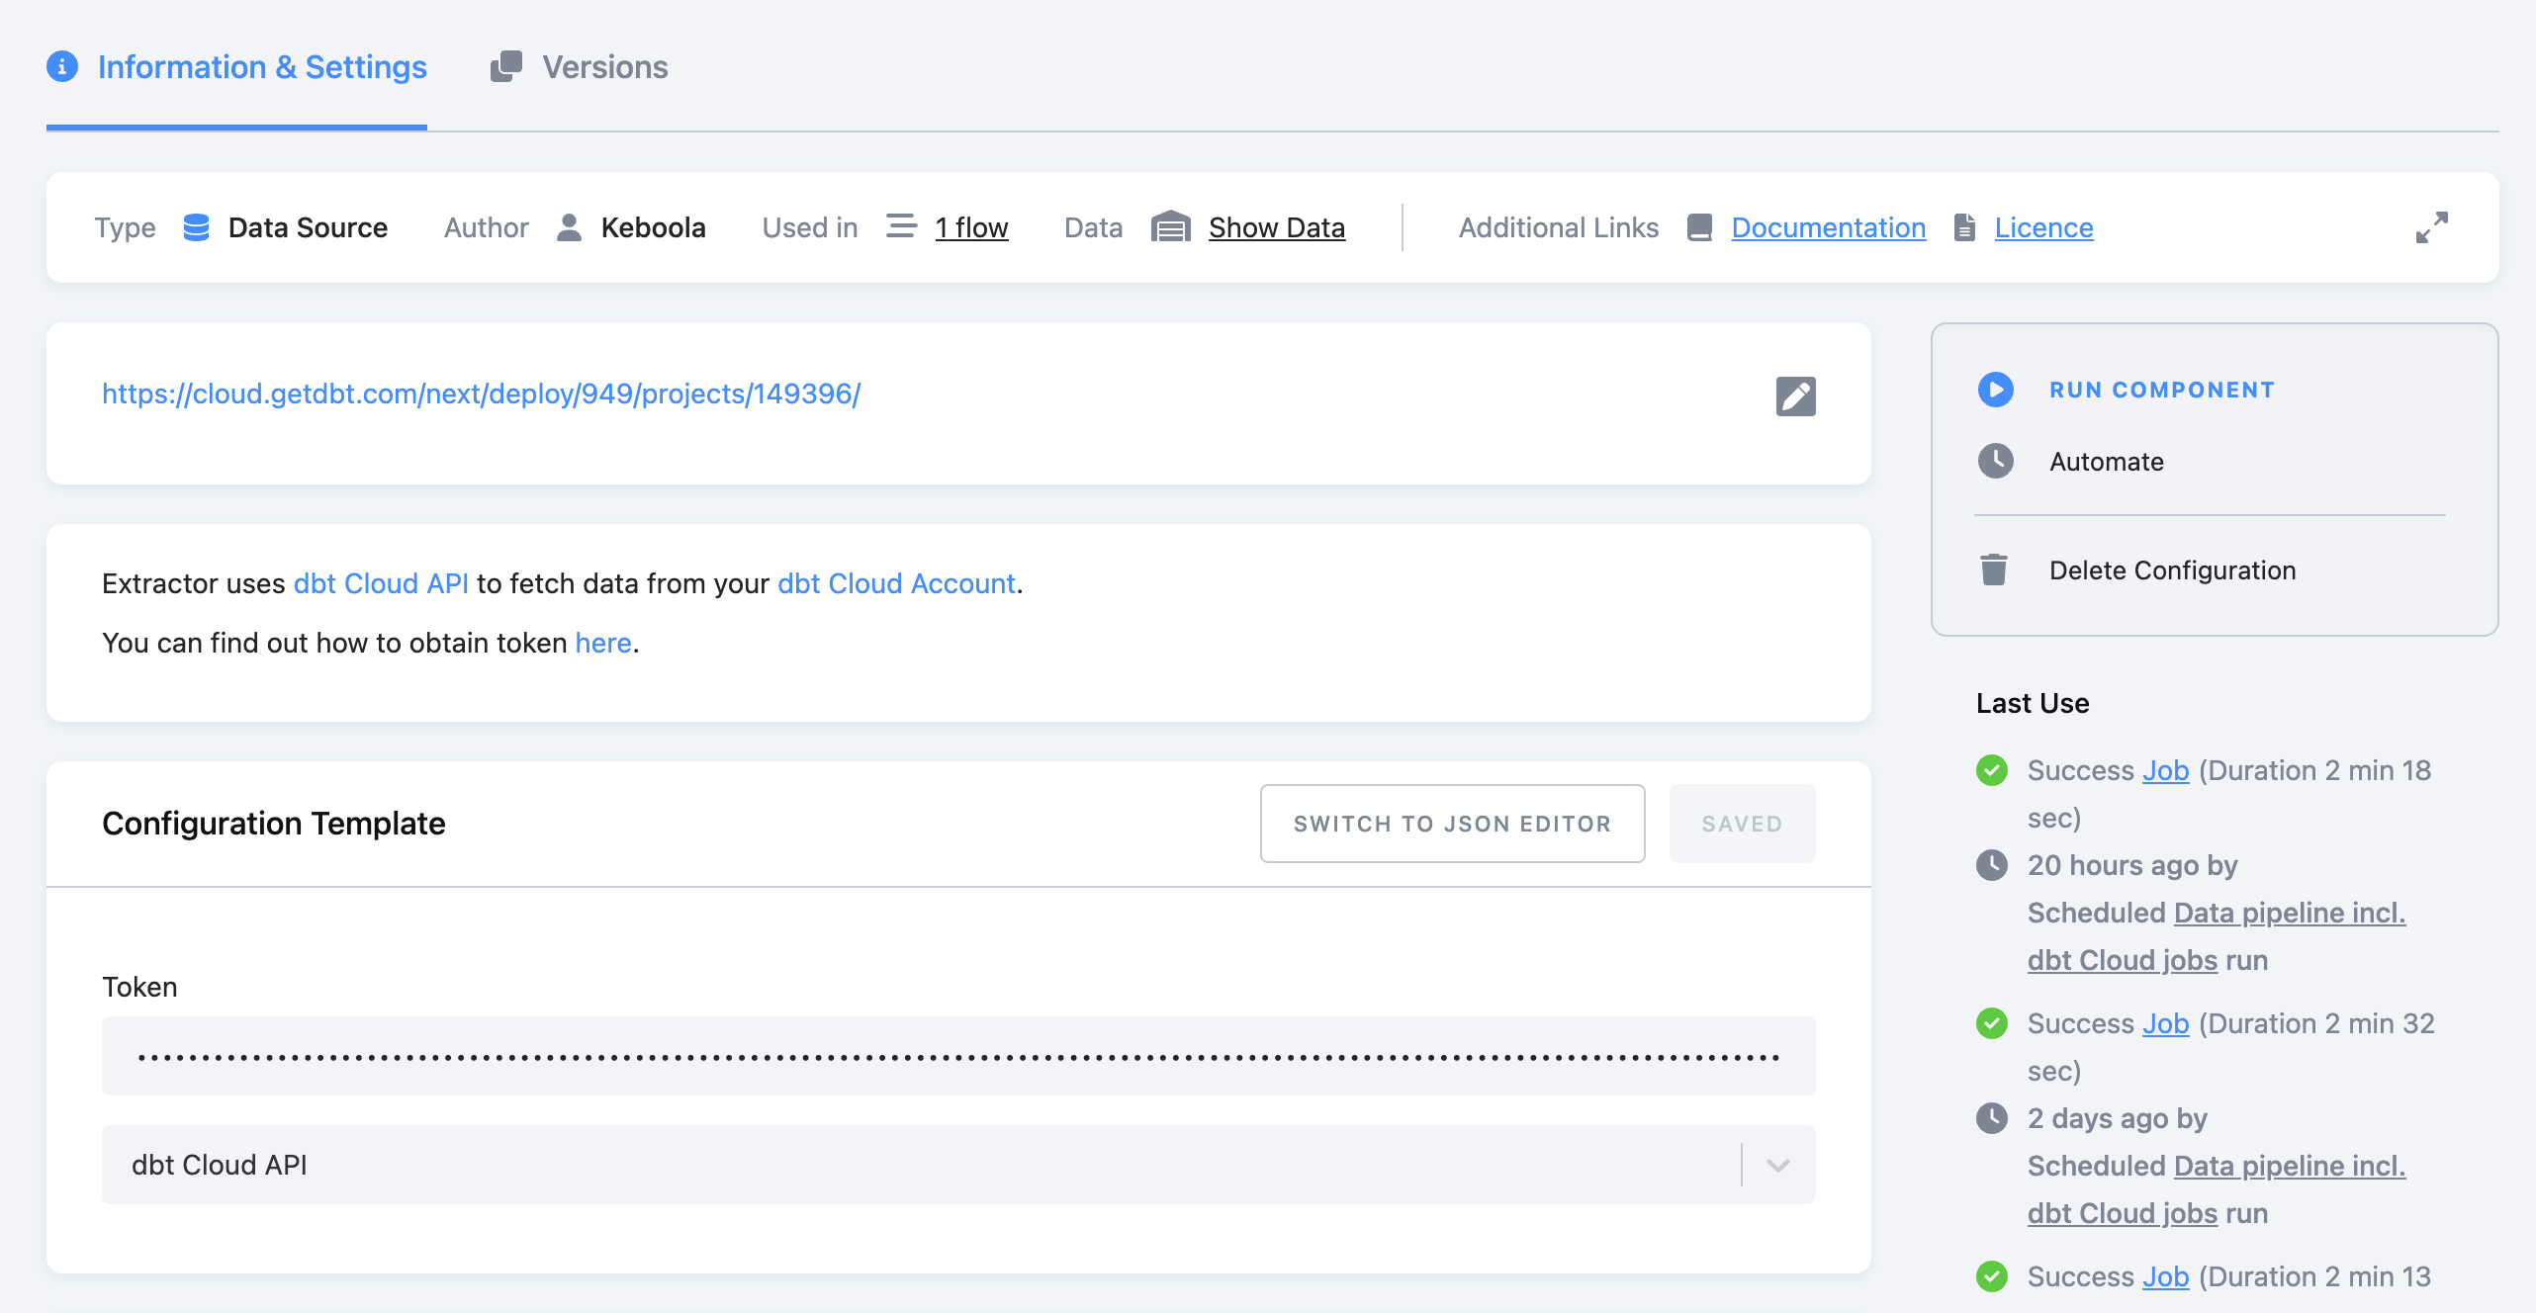Click the dropdown chevron arrow
Image resolution: width=2536 pixels, height=1313 pixels.
[1778, 1166]
